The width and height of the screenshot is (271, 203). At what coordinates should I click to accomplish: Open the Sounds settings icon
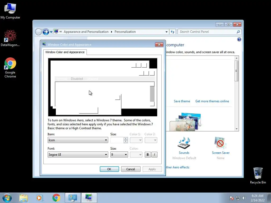184,143
